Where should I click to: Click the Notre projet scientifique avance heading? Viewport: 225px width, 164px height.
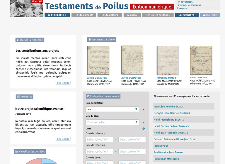coord(40,109)
